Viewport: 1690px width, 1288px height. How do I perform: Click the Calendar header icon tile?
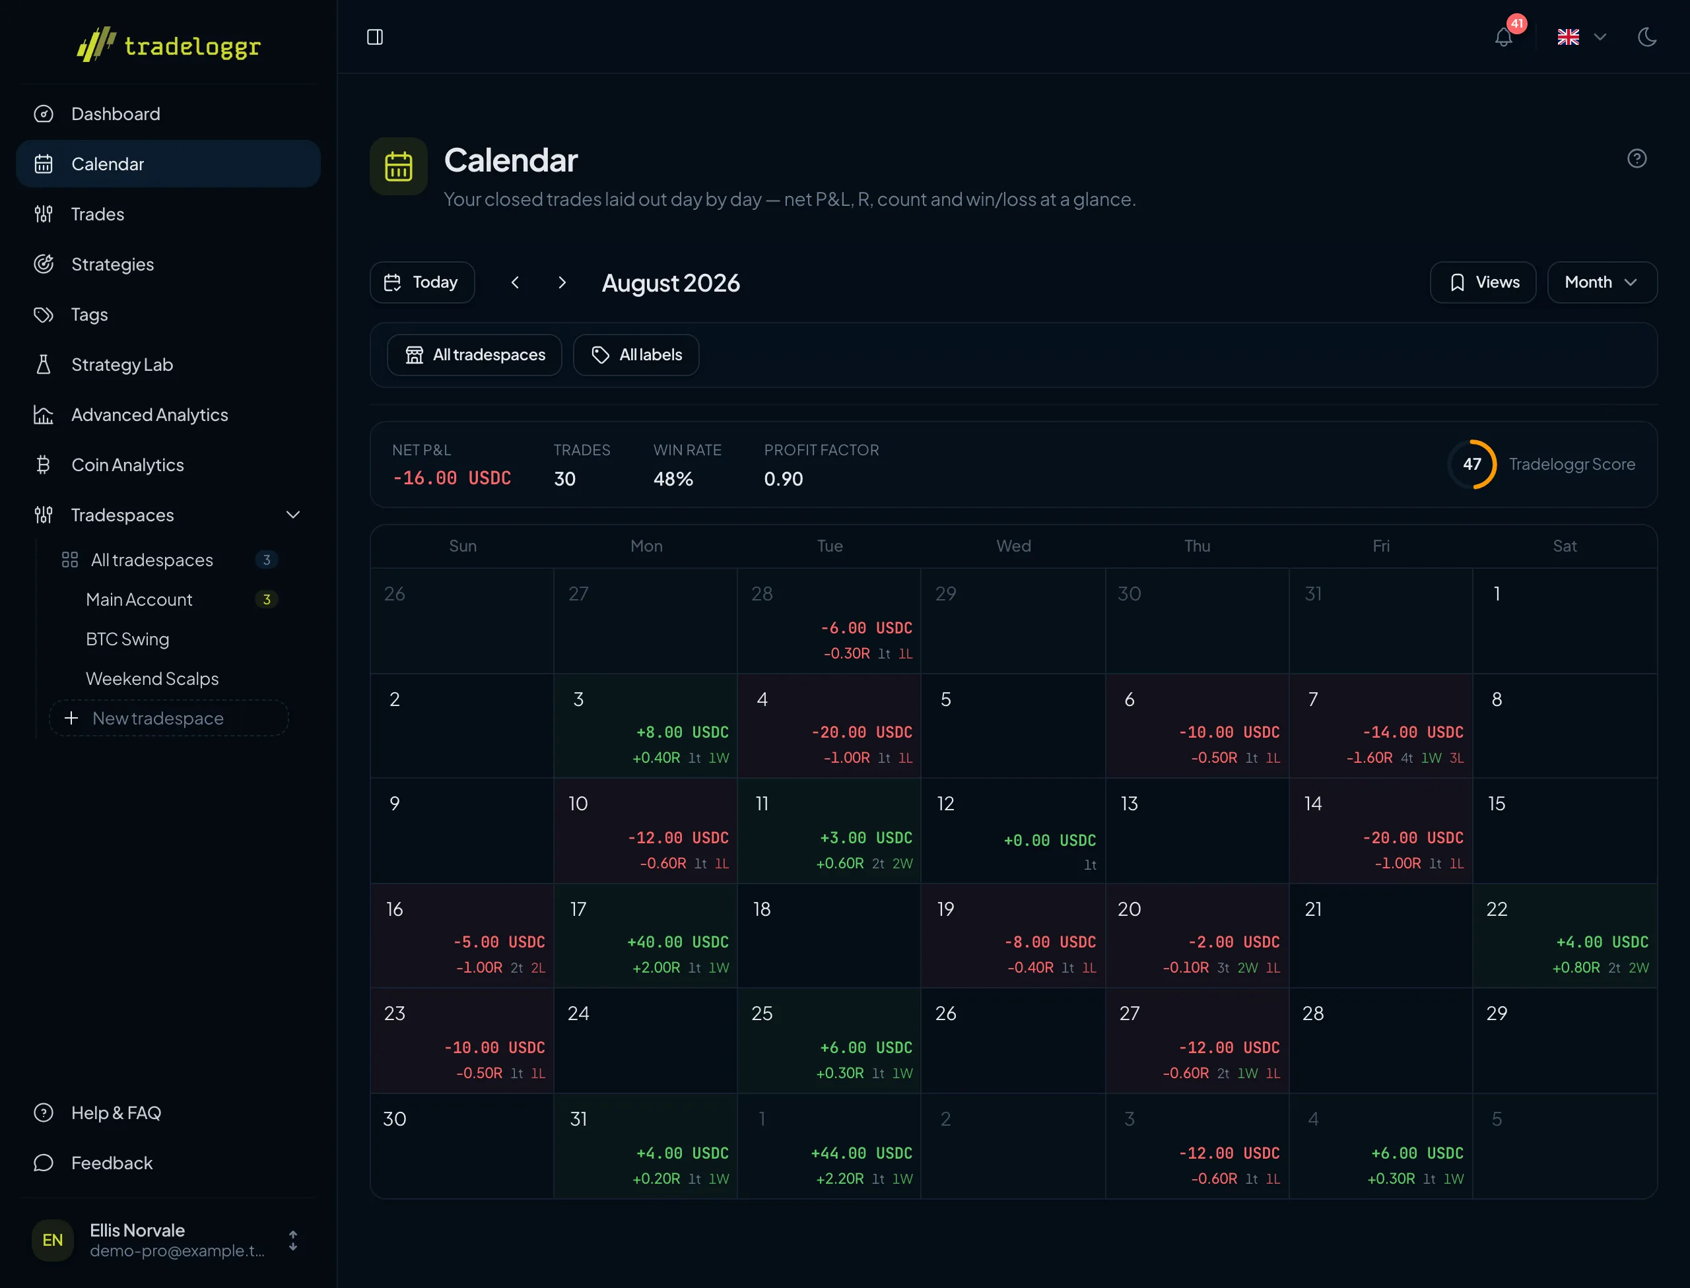coord(399,166)
